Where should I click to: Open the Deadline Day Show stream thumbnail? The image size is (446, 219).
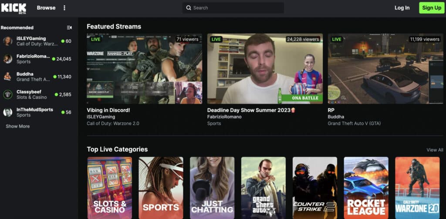[265, 68]
